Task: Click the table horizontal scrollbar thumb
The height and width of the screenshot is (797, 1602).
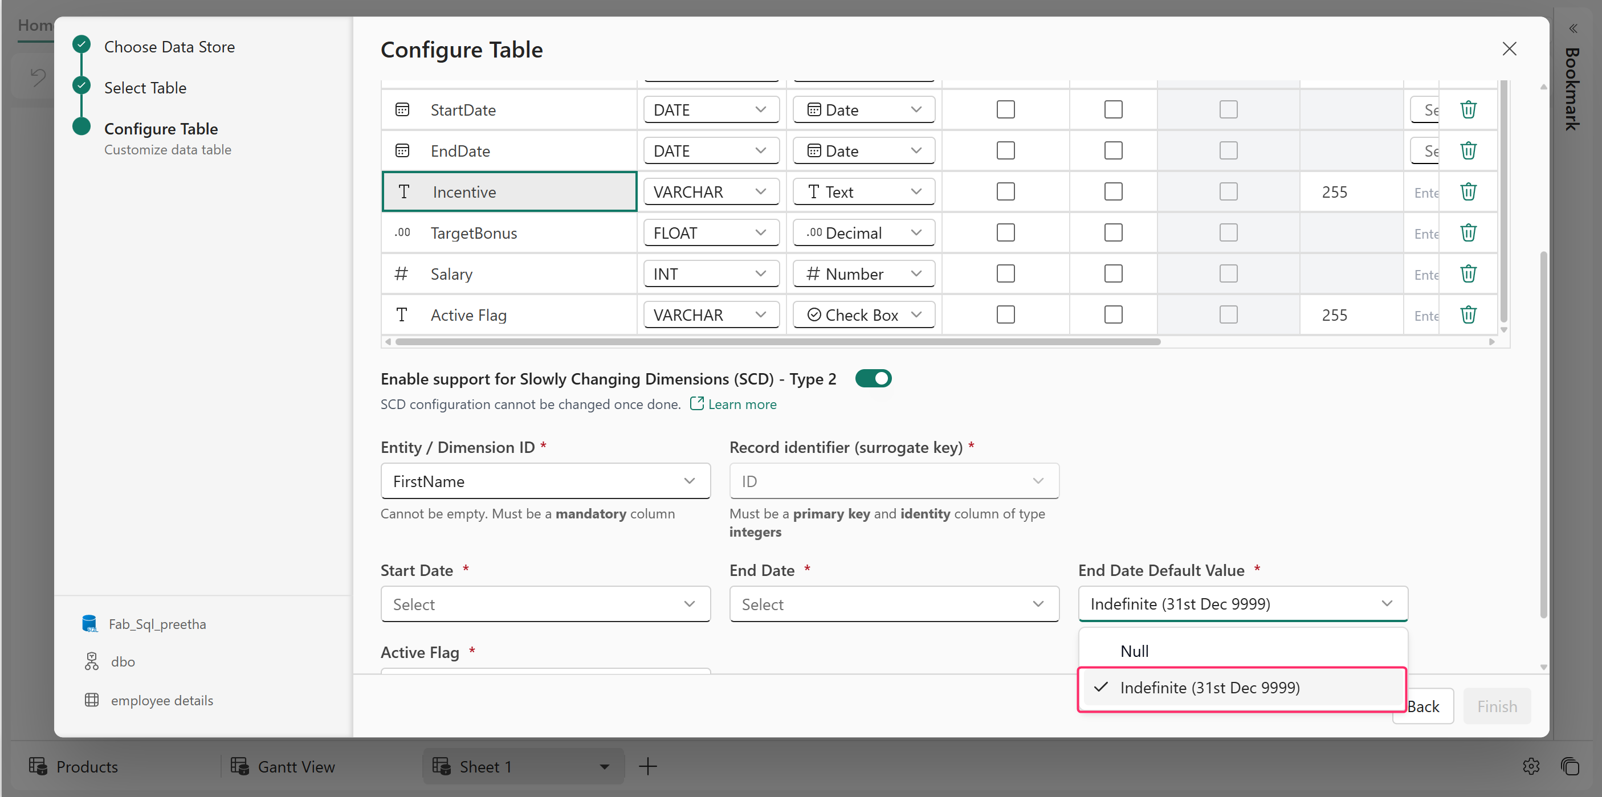Action: click(x=777, y=341)
